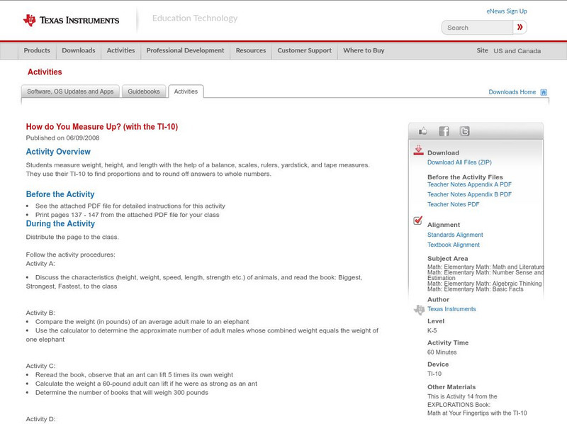
Task: Open the Products menu
Action: 37,50
